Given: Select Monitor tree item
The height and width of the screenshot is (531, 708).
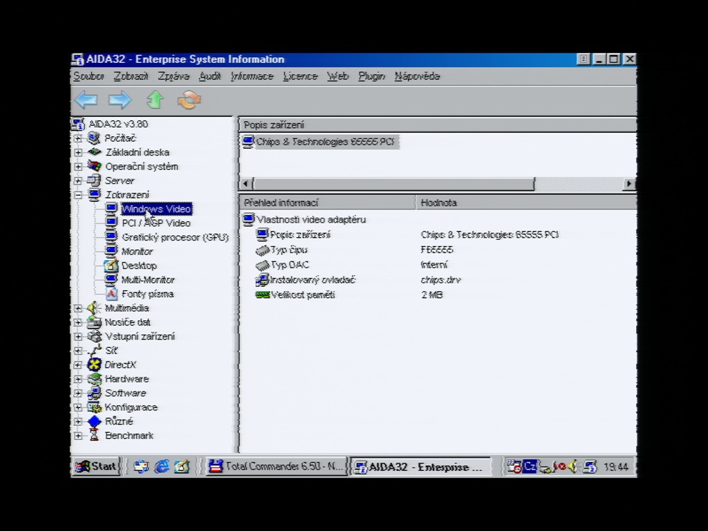Looking at the screenshot, I should [138, 252].
